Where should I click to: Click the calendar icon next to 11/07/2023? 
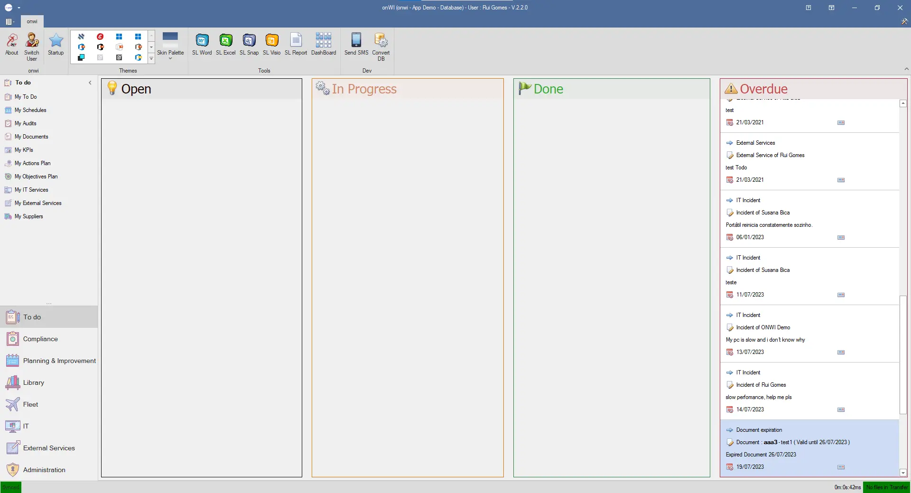point(730,295)
